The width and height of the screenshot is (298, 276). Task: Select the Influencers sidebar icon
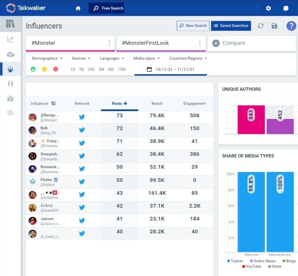coord(10,69)
